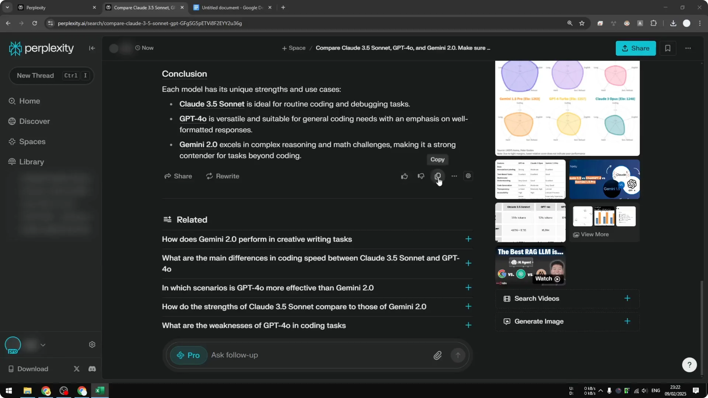The image size is (708, 398).
Task: Attach a file with the paperclip icon
Action: pos(438,355)
